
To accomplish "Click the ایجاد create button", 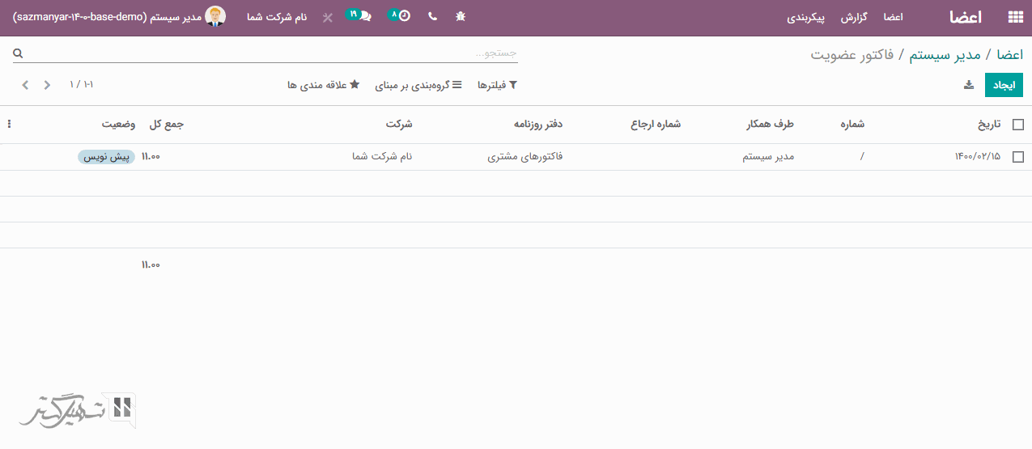I will pos(1003,85).
